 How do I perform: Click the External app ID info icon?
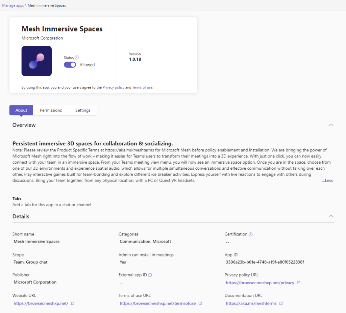tap(150, 275)
